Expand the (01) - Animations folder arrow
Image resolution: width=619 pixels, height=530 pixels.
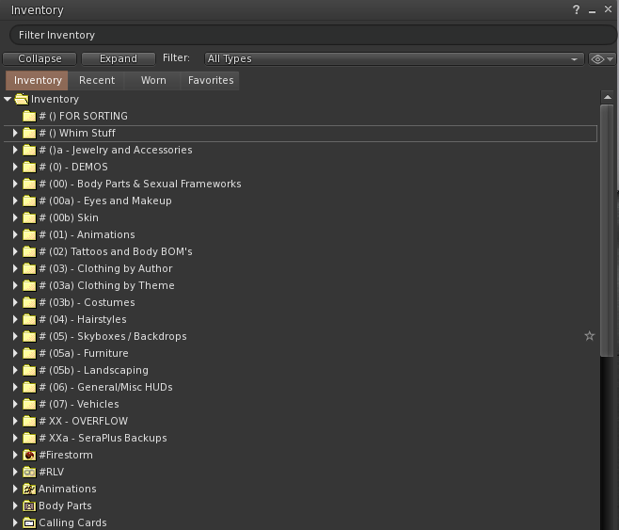pyautogui.click(x=15, y=234)
